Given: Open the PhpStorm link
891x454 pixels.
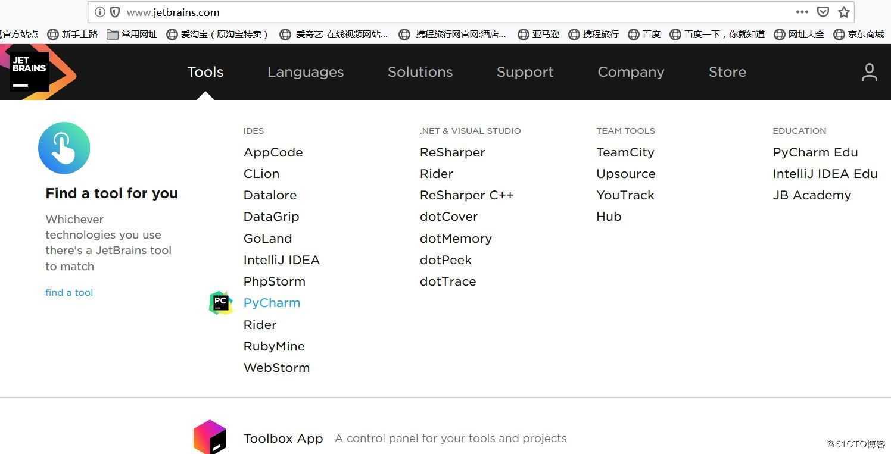Looking at the screenshot, I should point(275,281).
